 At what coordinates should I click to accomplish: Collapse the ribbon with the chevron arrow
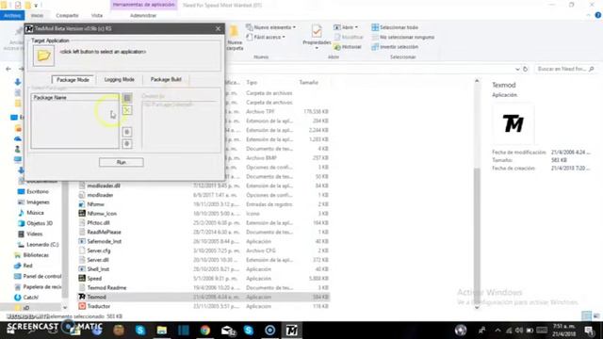coord(588,15)
